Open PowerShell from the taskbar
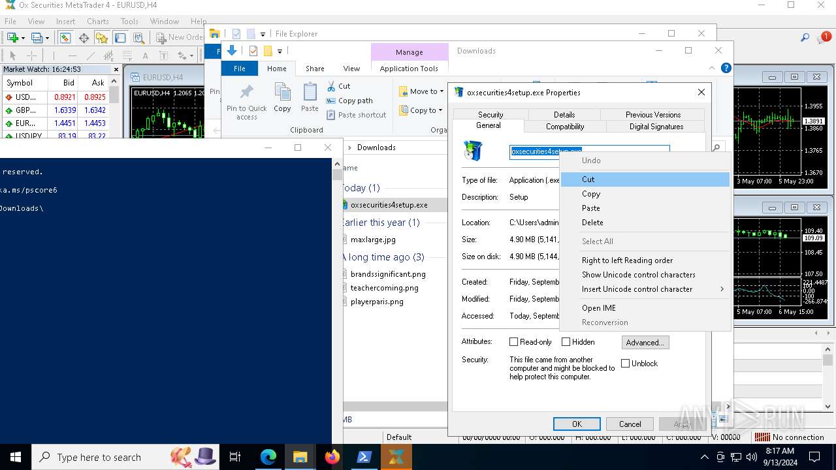 pyautogui.click(x=364, y=457)
